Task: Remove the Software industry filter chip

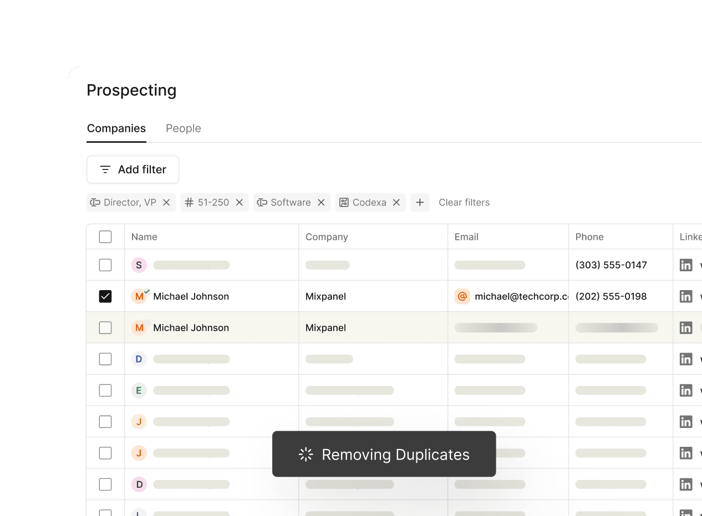Action: (x=321, y=203)
